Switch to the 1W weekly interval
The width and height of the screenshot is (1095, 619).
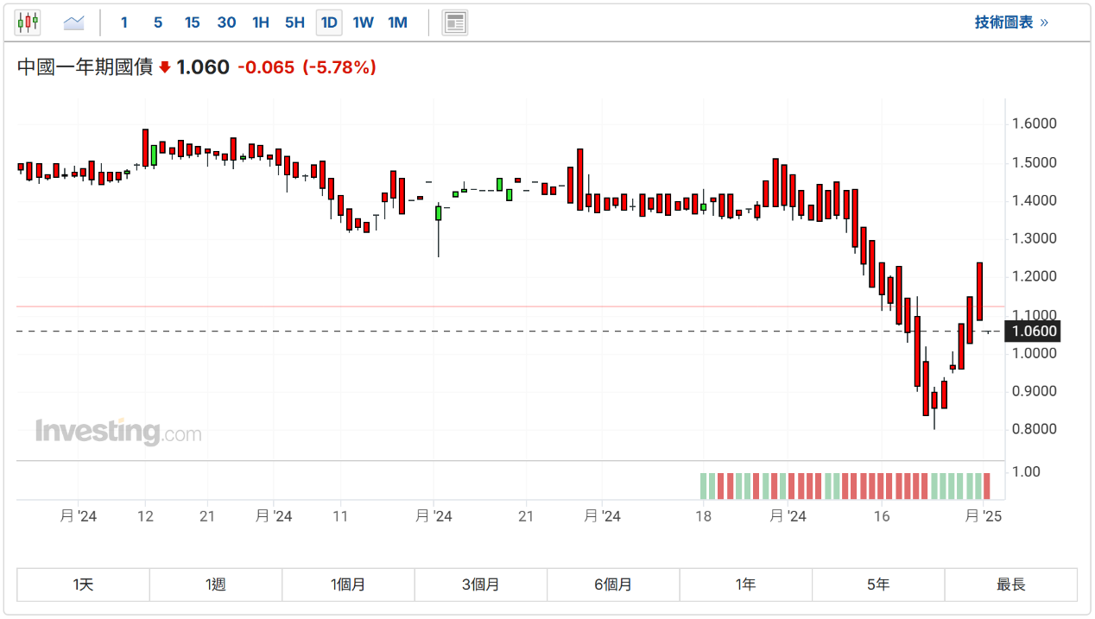363,22
